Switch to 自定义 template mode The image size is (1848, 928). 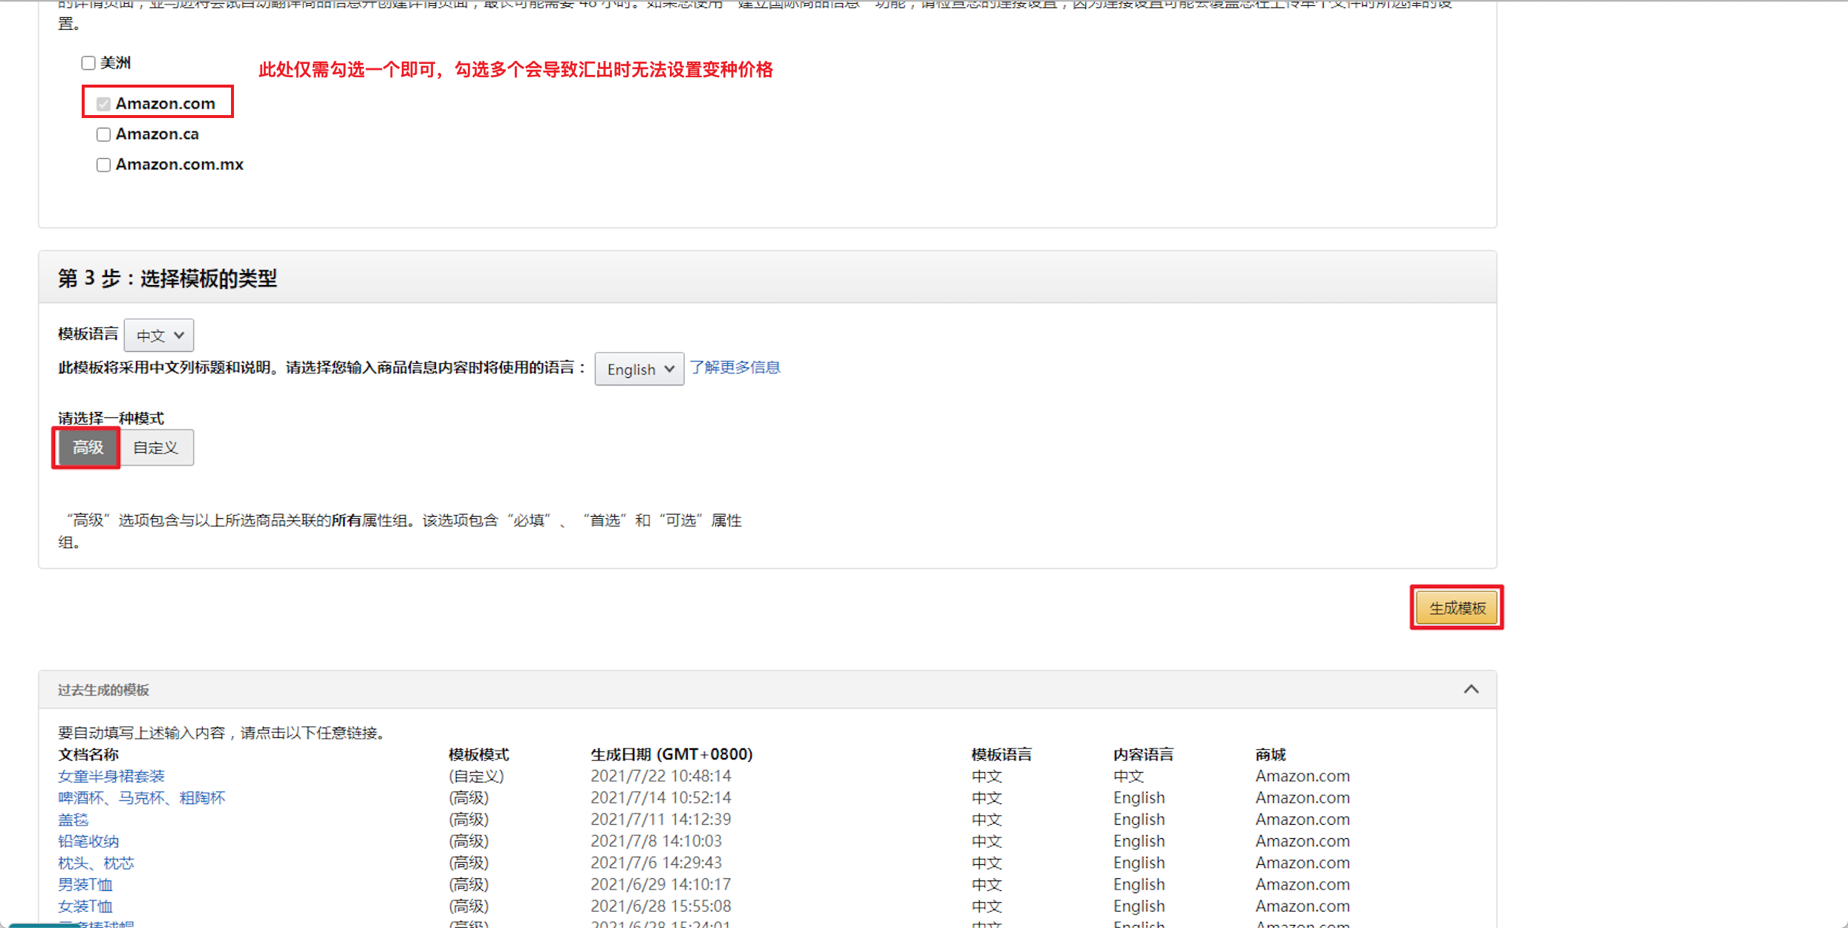(x=156, y=448)
